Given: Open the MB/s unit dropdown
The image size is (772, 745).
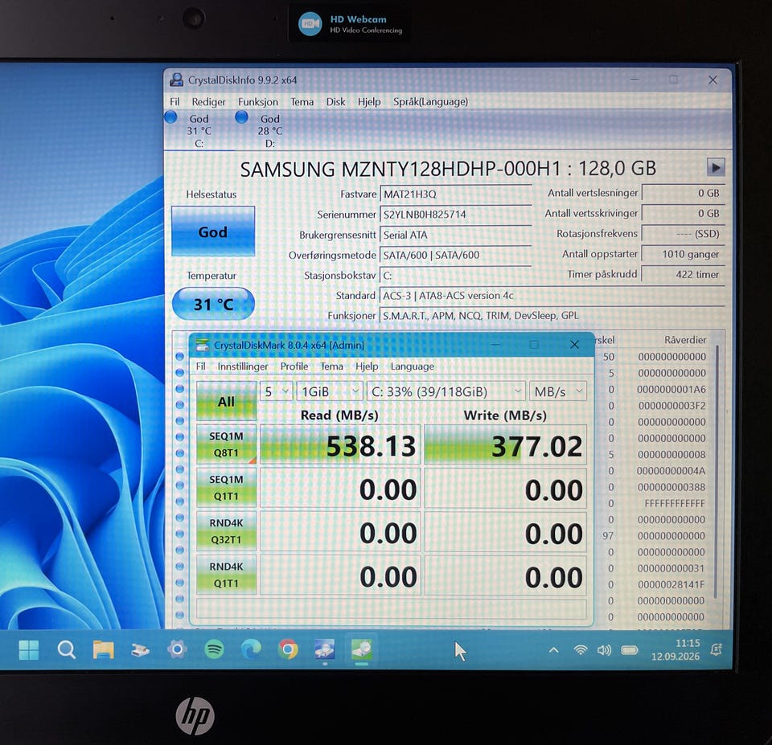Looking at the screenshot, I should tap(558, 391).
